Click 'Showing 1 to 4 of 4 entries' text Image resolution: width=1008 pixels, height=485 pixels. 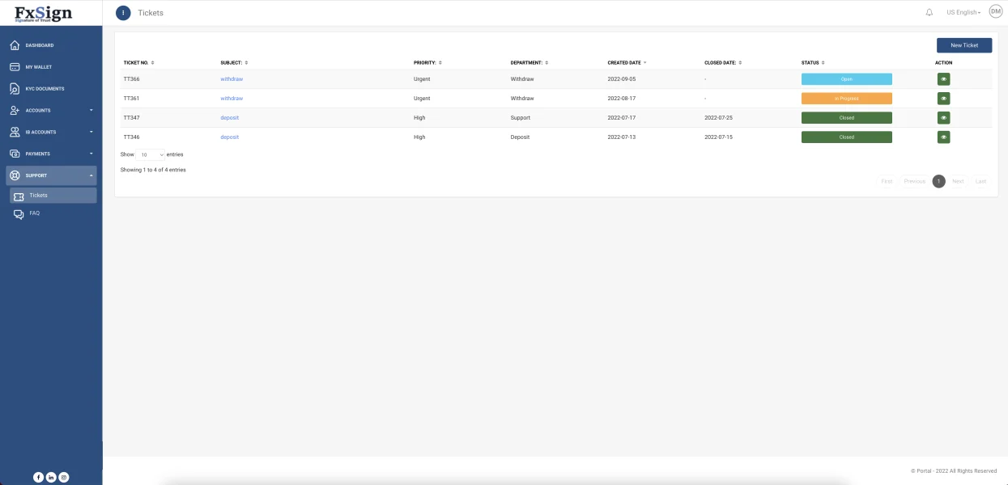click(153, 170)
